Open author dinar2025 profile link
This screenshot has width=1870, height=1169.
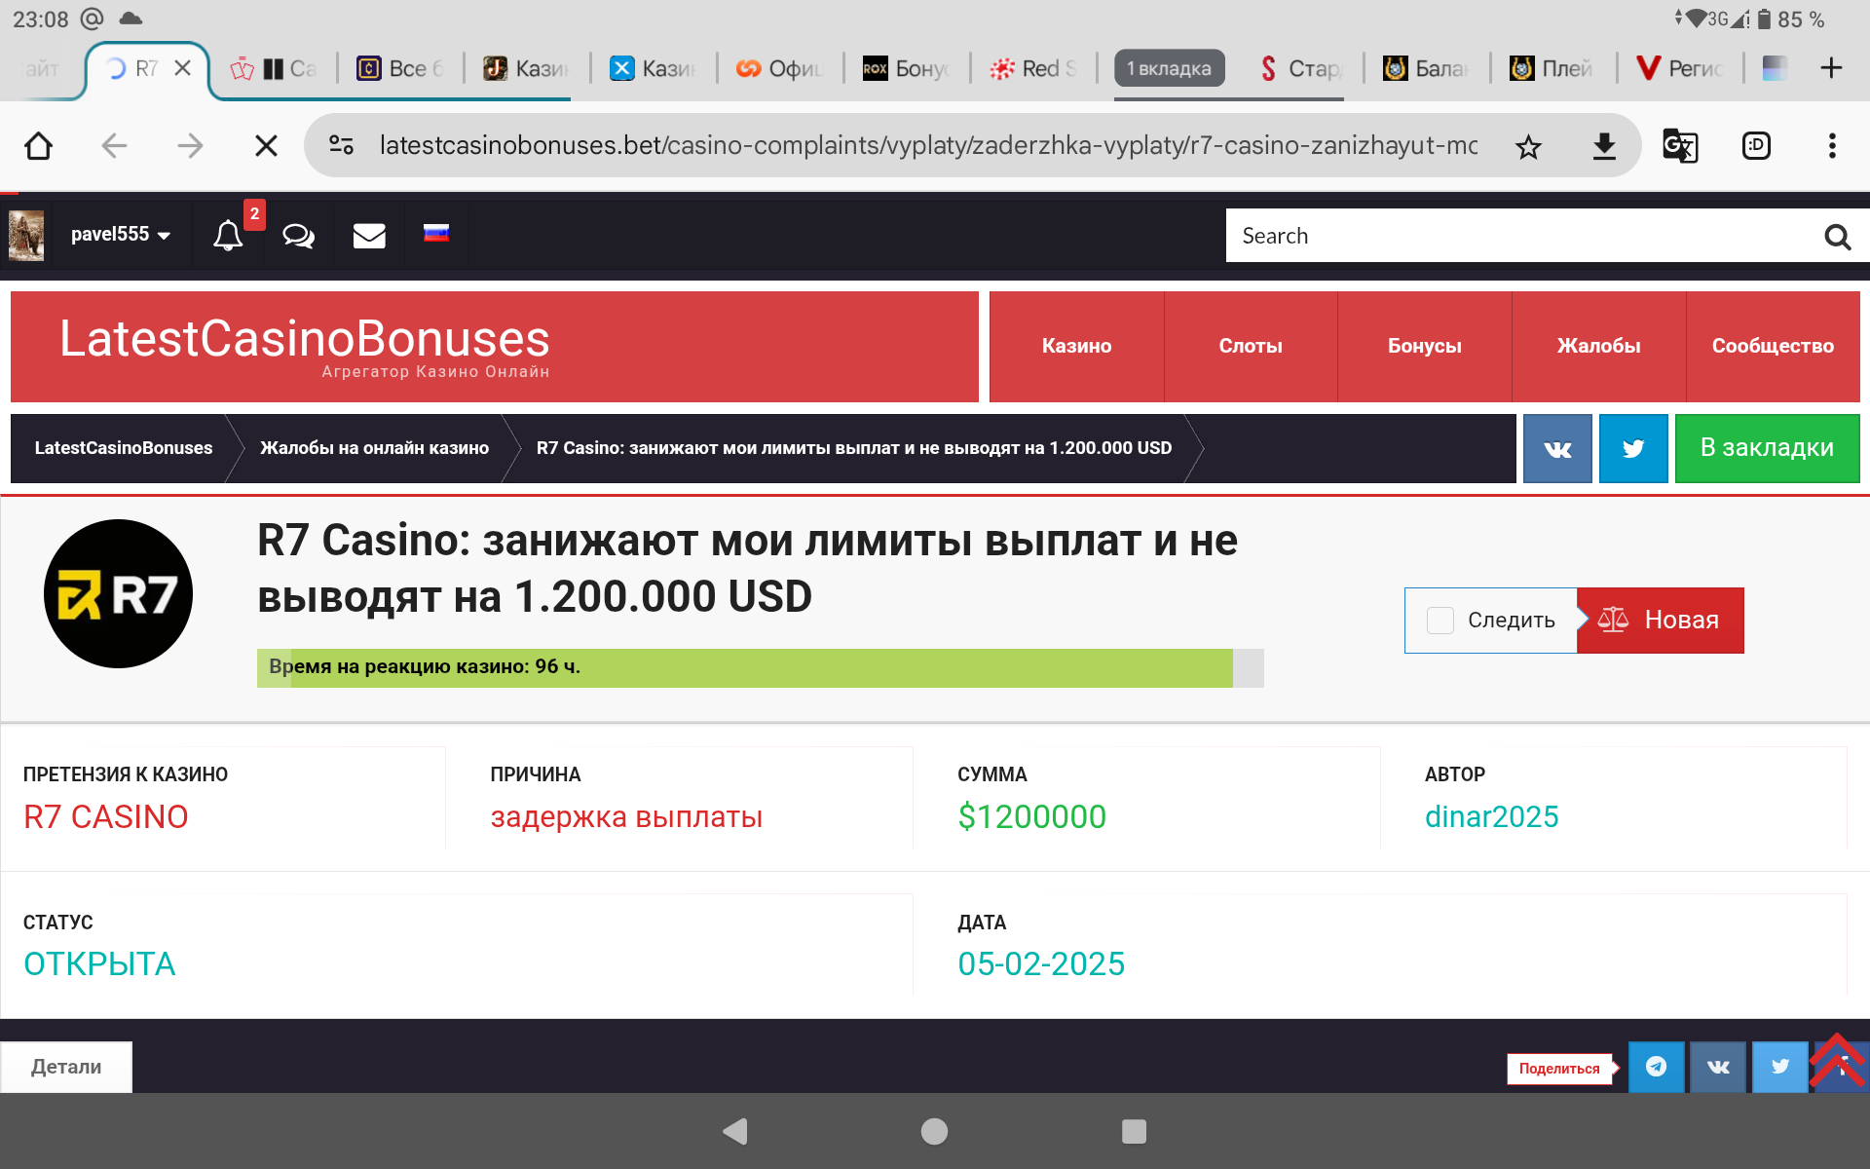[x=1491, y=816]
